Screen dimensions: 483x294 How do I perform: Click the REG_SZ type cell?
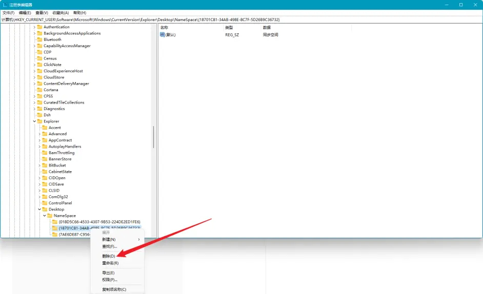pos(232,35)
